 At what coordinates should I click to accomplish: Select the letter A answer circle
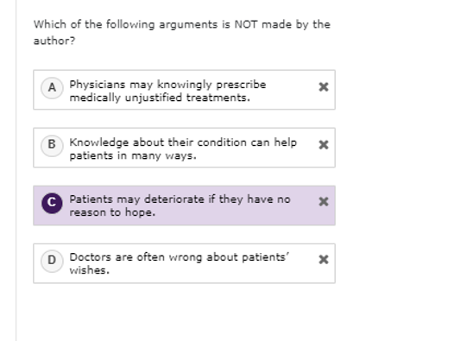pos(52,88)
